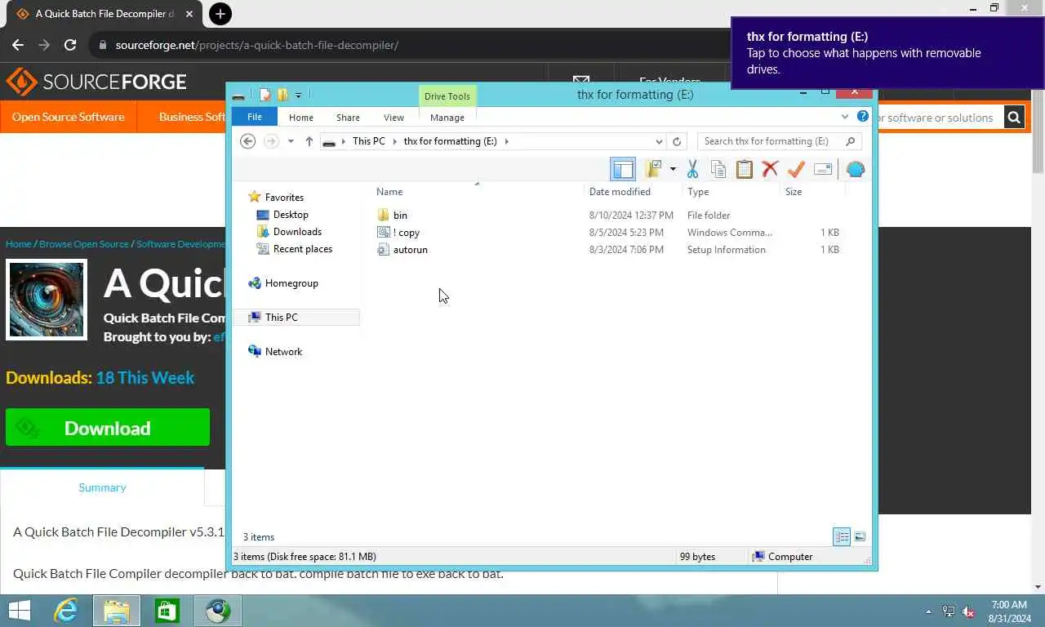Click the red Delete X icon
1045x627 pixels.
coord(770,169)
